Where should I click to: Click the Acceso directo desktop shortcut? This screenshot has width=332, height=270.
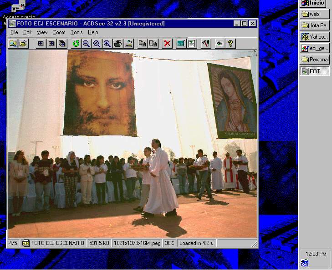[19, 10]
